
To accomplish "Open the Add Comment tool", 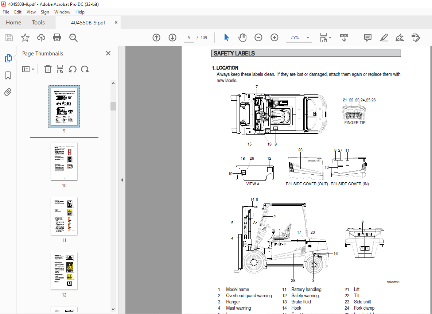I will click(368, 38).
